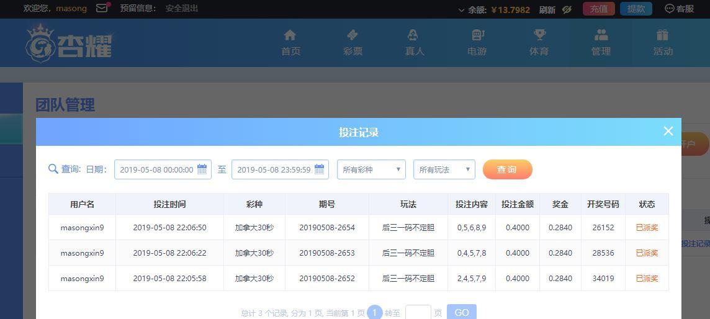Image resolution: width=710 pixels, height=319 pixels.
Task: Click the red 充值 deposit button
Action: click(598, 9)
